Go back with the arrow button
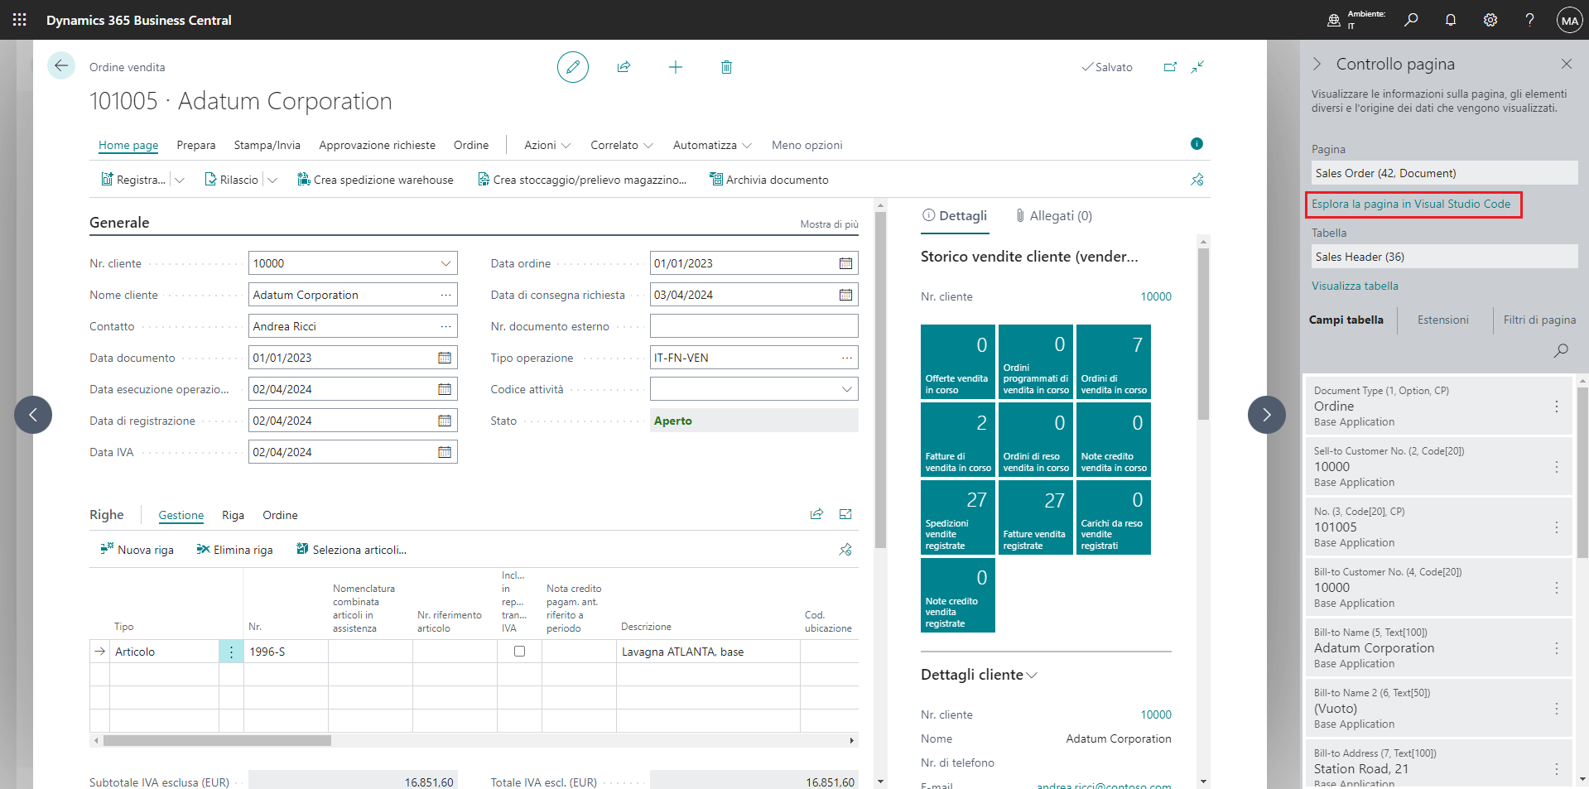This screenshot has height=789, width=1589. (x=61, y=65)
